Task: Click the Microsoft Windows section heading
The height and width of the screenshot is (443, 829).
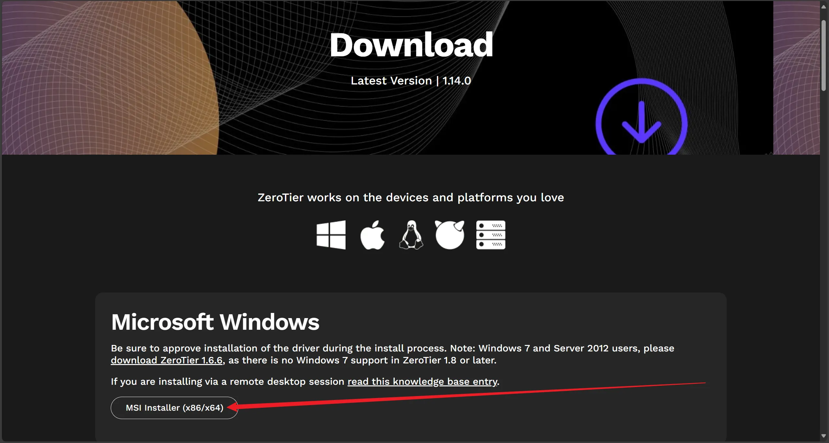Action: 215,322
